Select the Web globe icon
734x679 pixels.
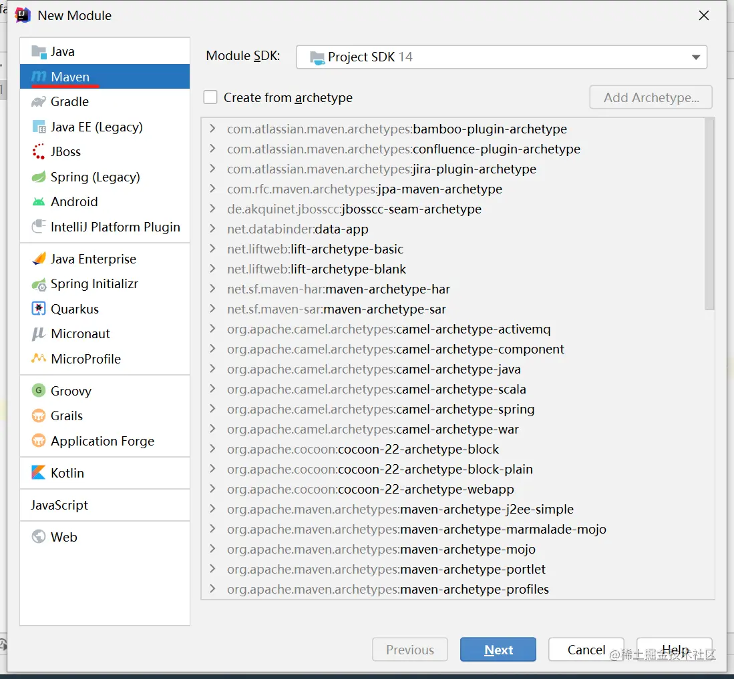(x=39, y=536)
